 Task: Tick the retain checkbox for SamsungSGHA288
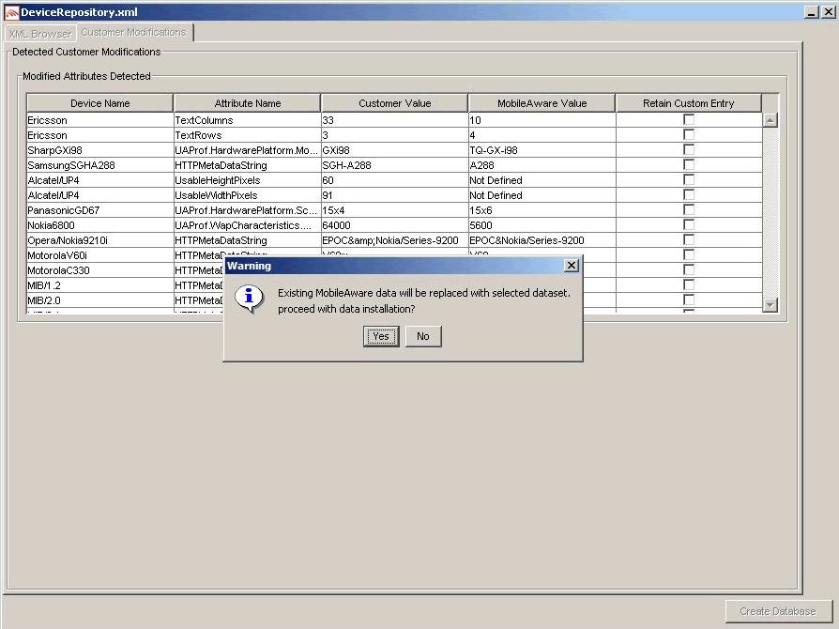pos(689,164)
